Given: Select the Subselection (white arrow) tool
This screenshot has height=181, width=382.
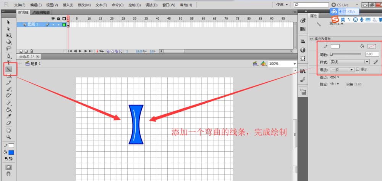Looking at the screenshot, I should tap(8, 29).
